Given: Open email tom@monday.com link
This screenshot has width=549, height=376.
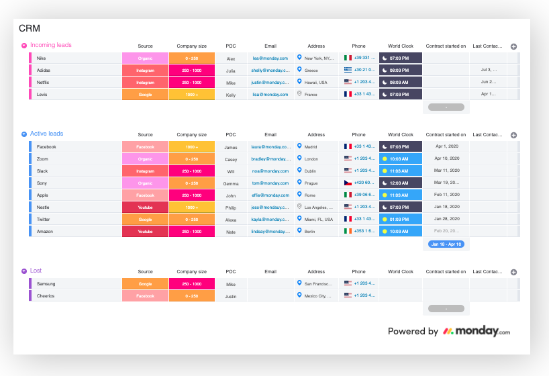Looking at the screenshot, I should [270, 183].
